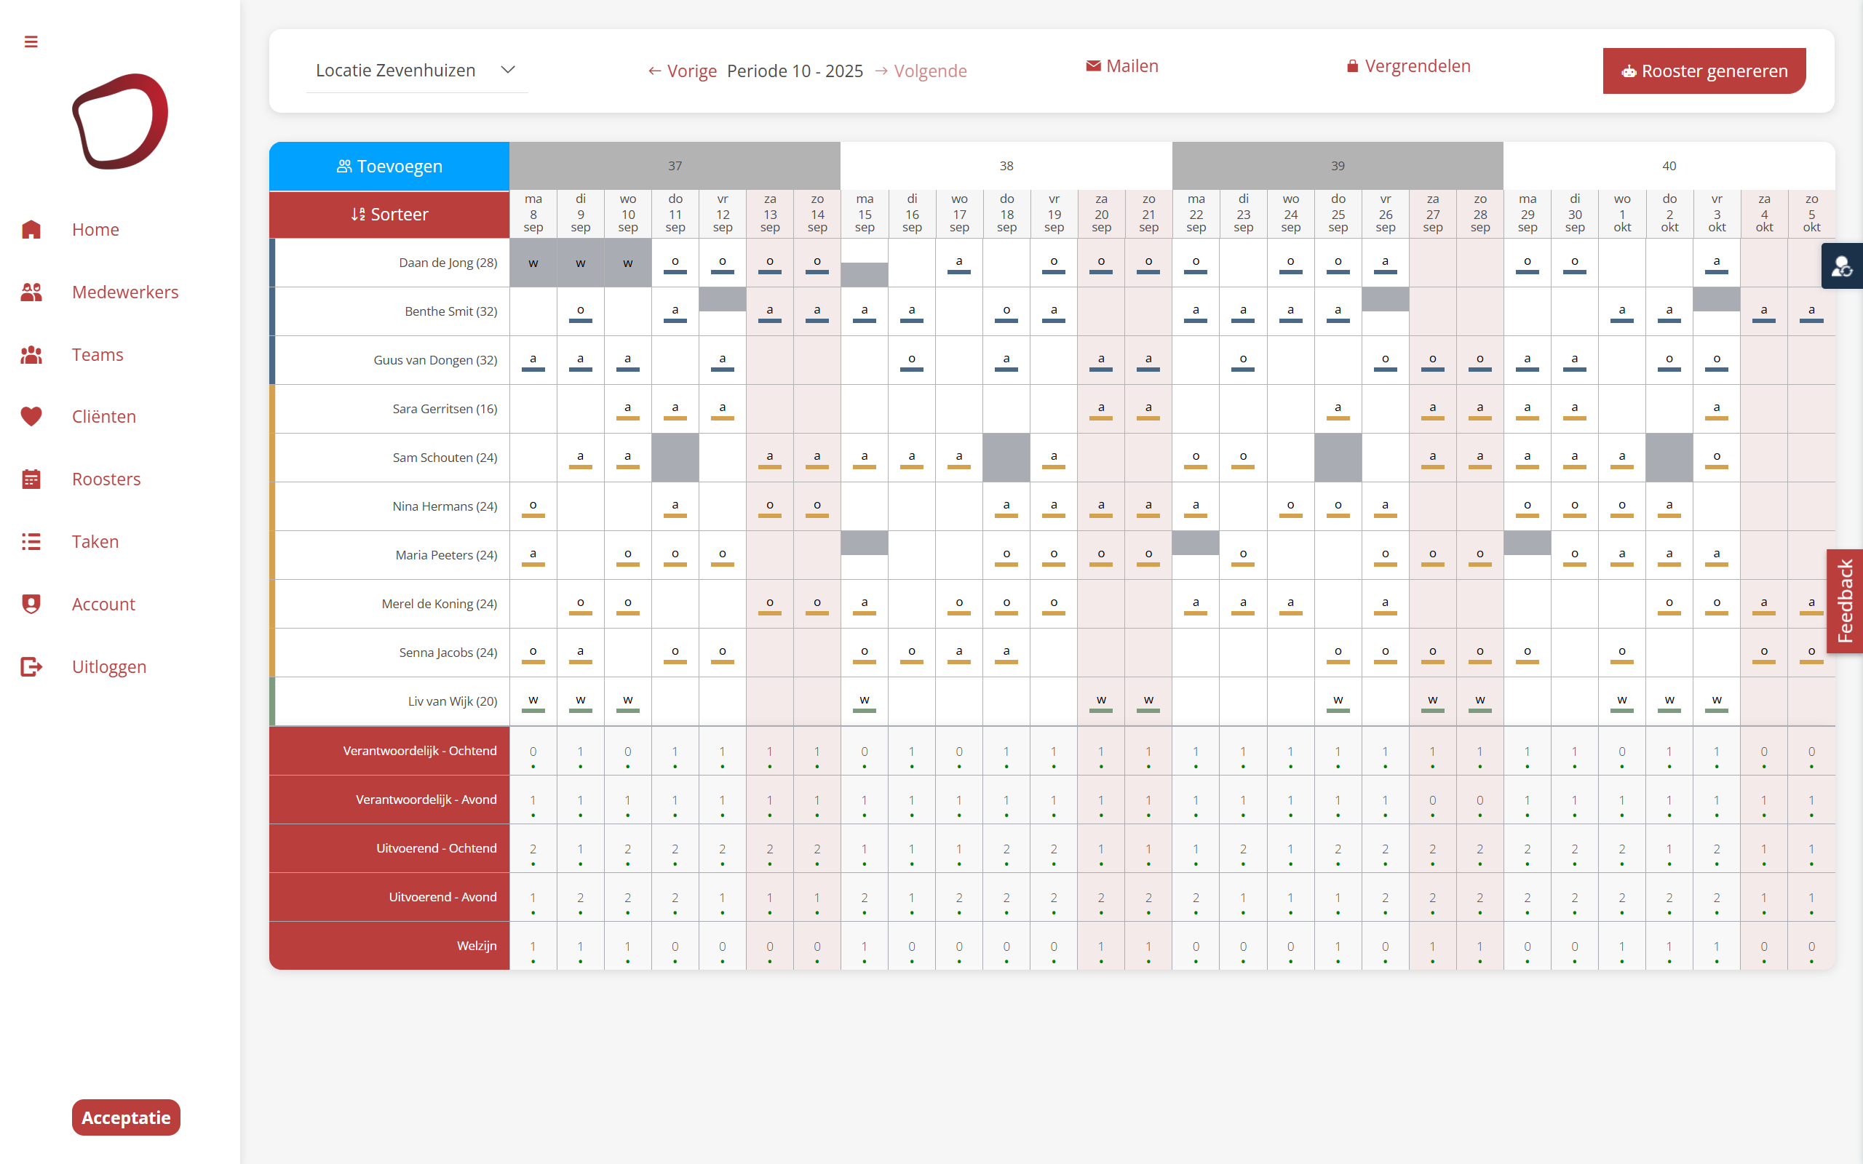Open the Account menu item
This screenshot has height=1164, width=1863.
pos(103,605)
